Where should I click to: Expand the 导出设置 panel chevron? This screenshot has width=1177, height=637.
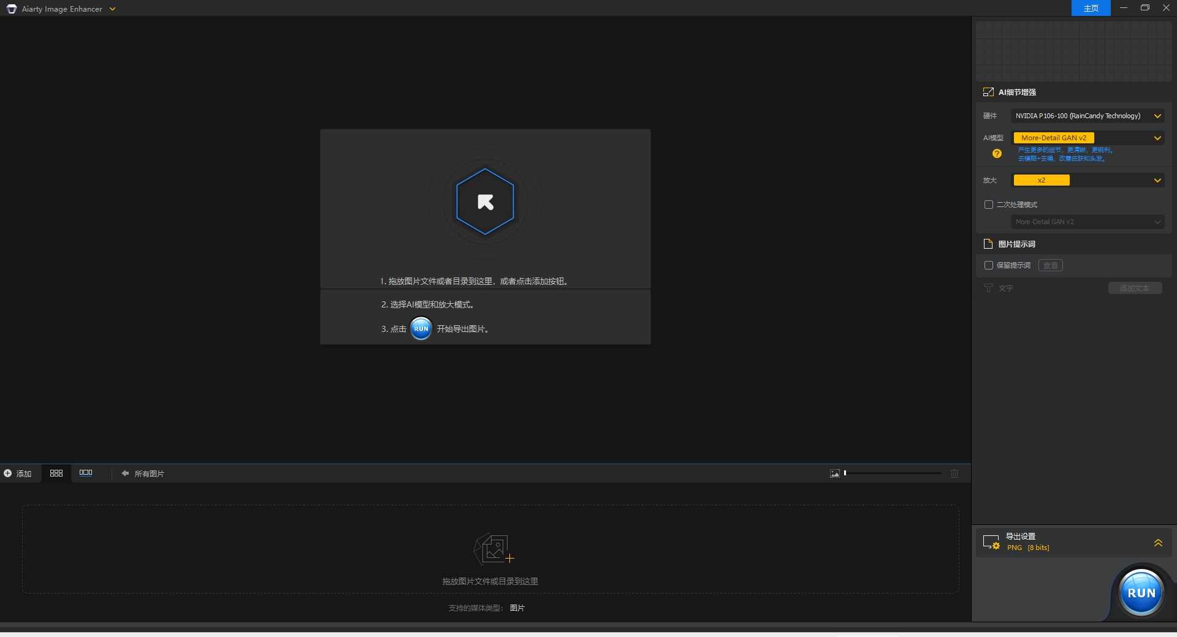[1158, 543]
